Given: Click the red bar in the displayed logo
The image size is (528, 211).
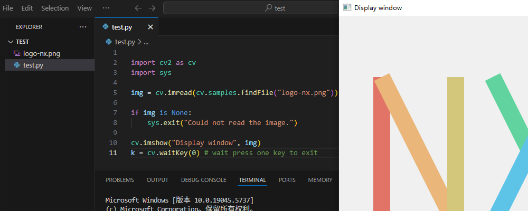Looking at the screenshot, I should pos(382,161).
